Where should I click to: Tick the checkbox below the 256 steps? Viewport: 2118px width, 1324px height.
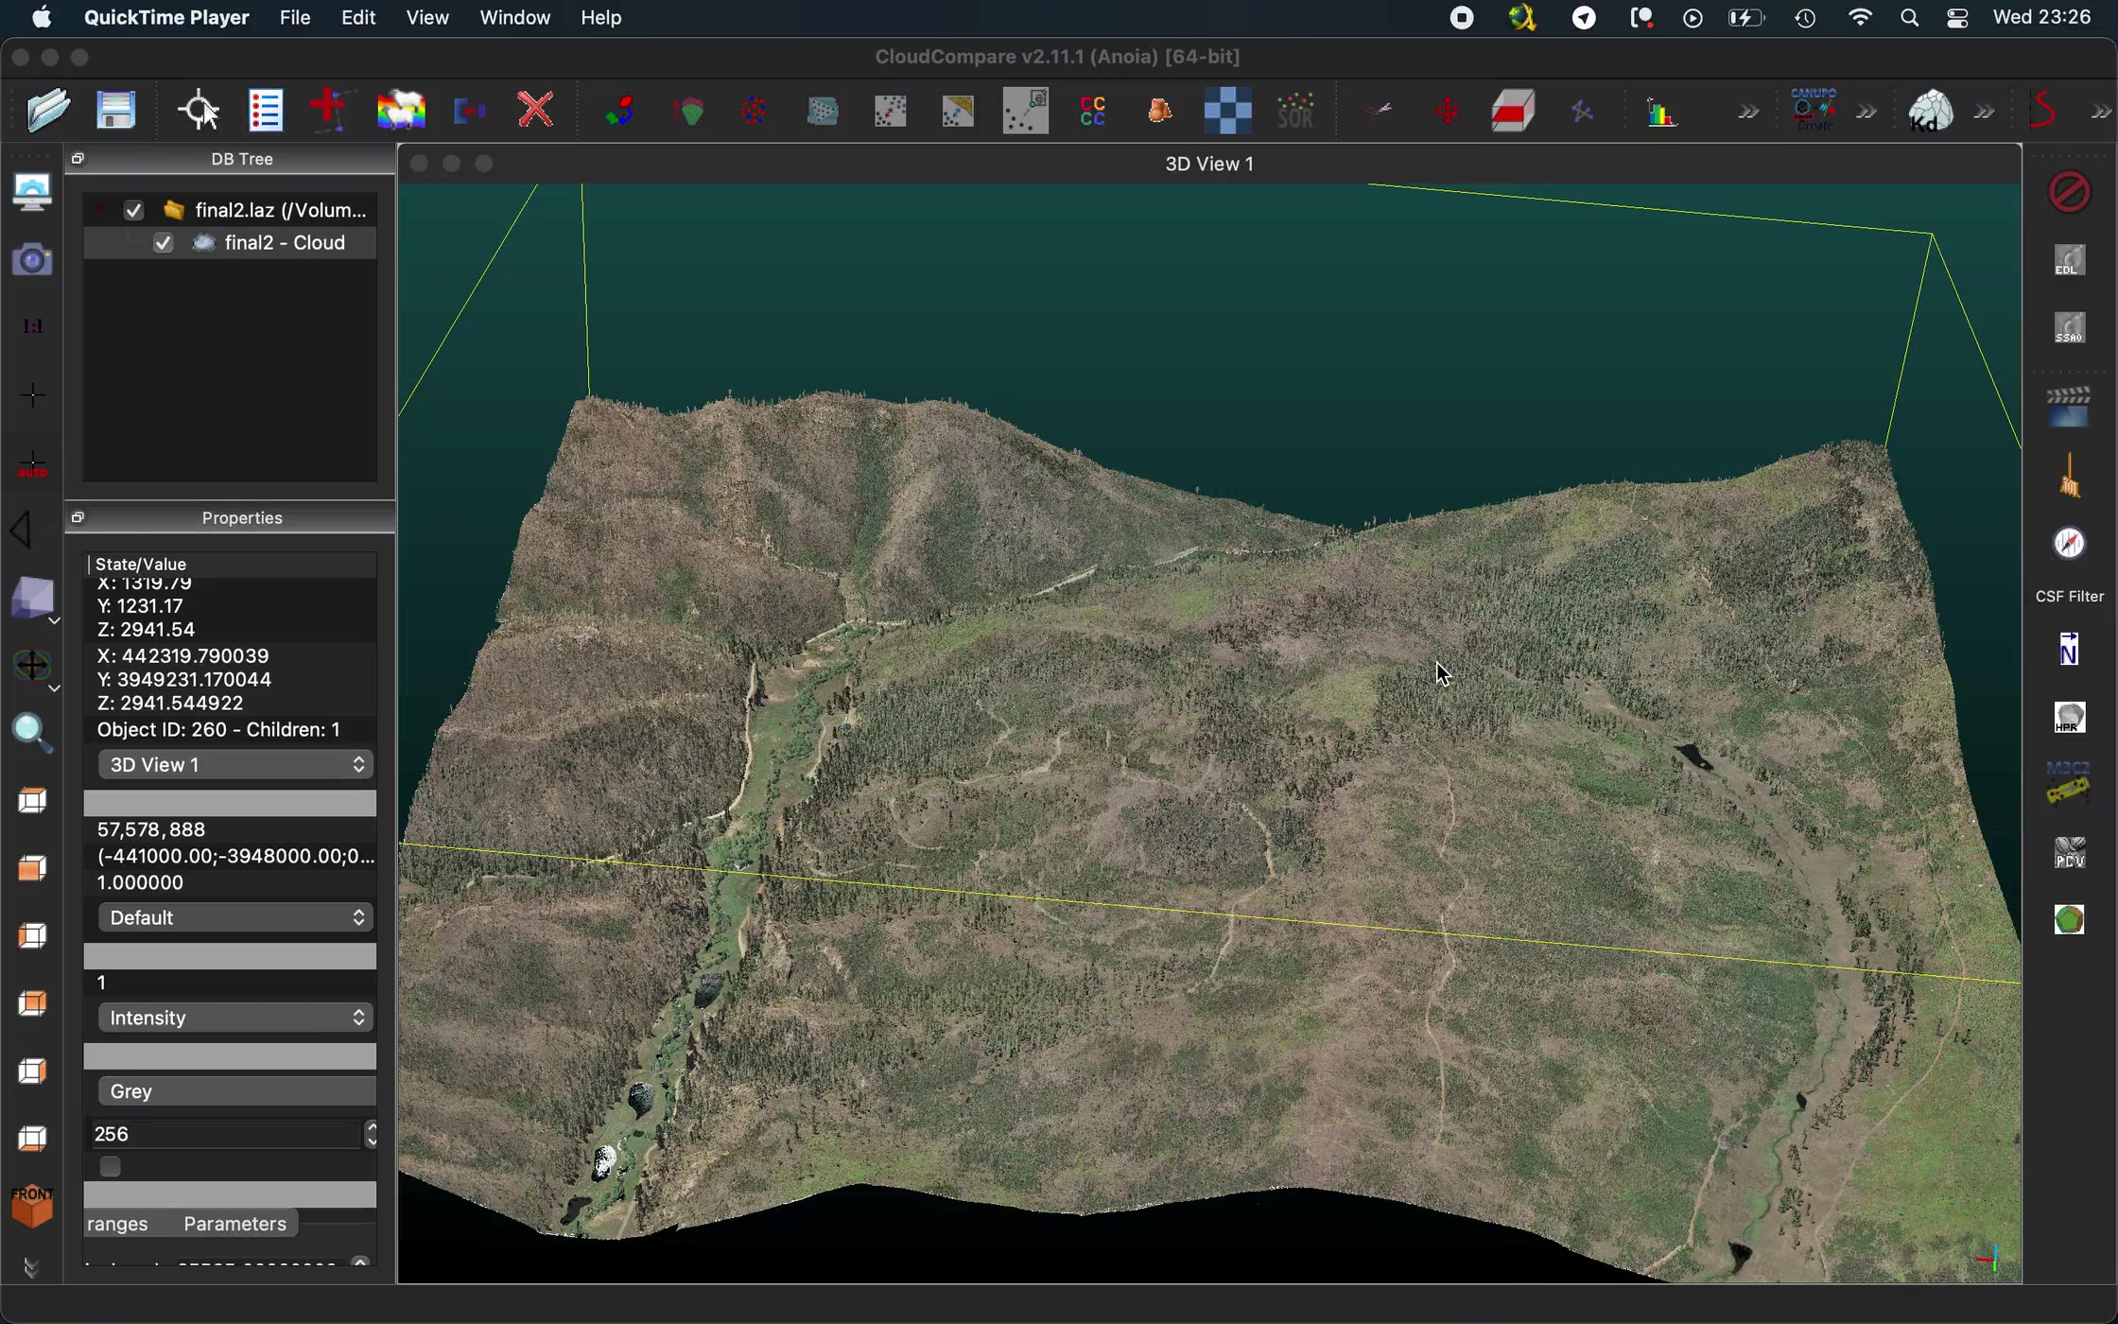(x=112, y=1168)
